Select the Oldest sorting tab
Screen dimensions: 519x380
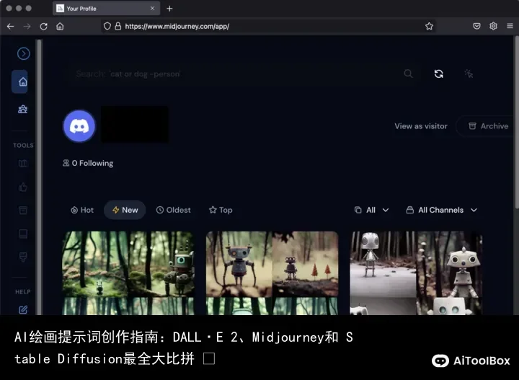[x=174, y=210]
